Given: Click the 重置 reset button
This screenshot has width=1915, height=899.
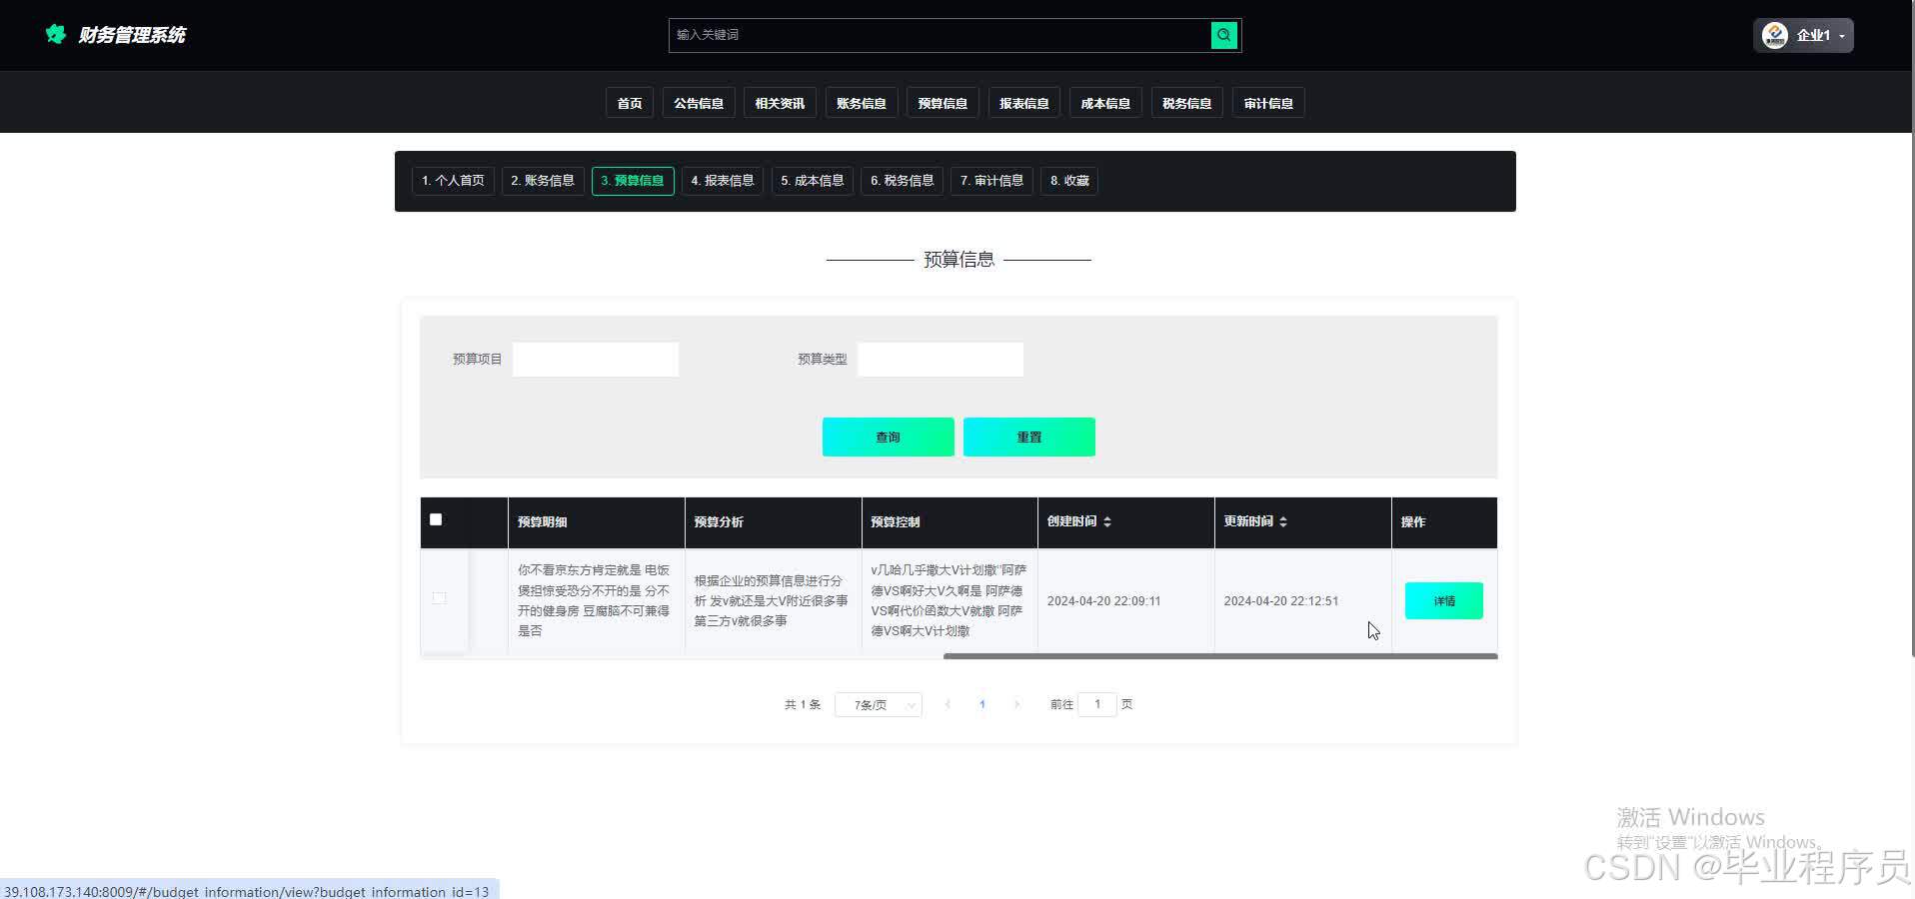Looking at the screenshot, I should click(x=1029, y=437).
